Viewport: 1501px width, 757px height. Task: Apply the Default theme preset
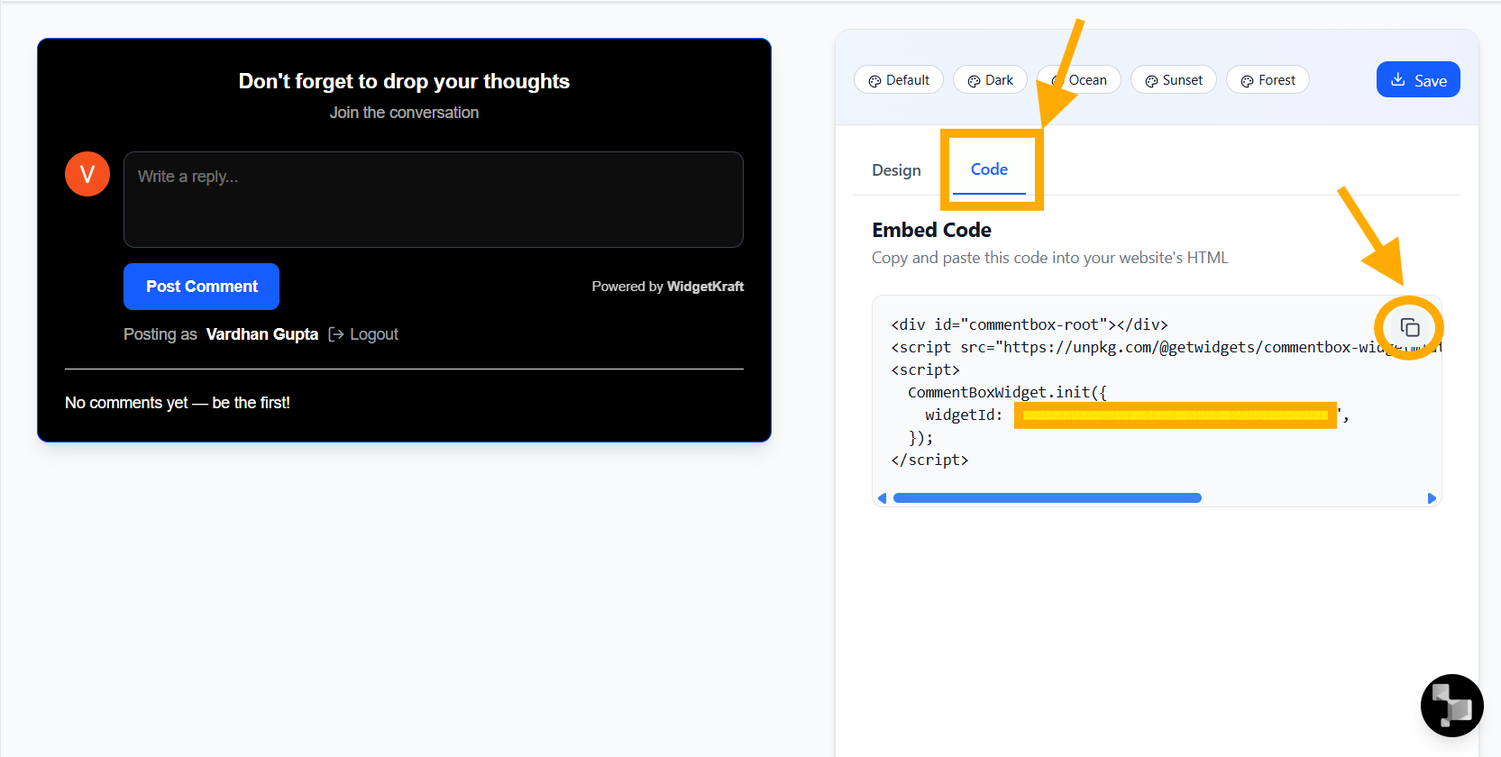pos(898,80)
